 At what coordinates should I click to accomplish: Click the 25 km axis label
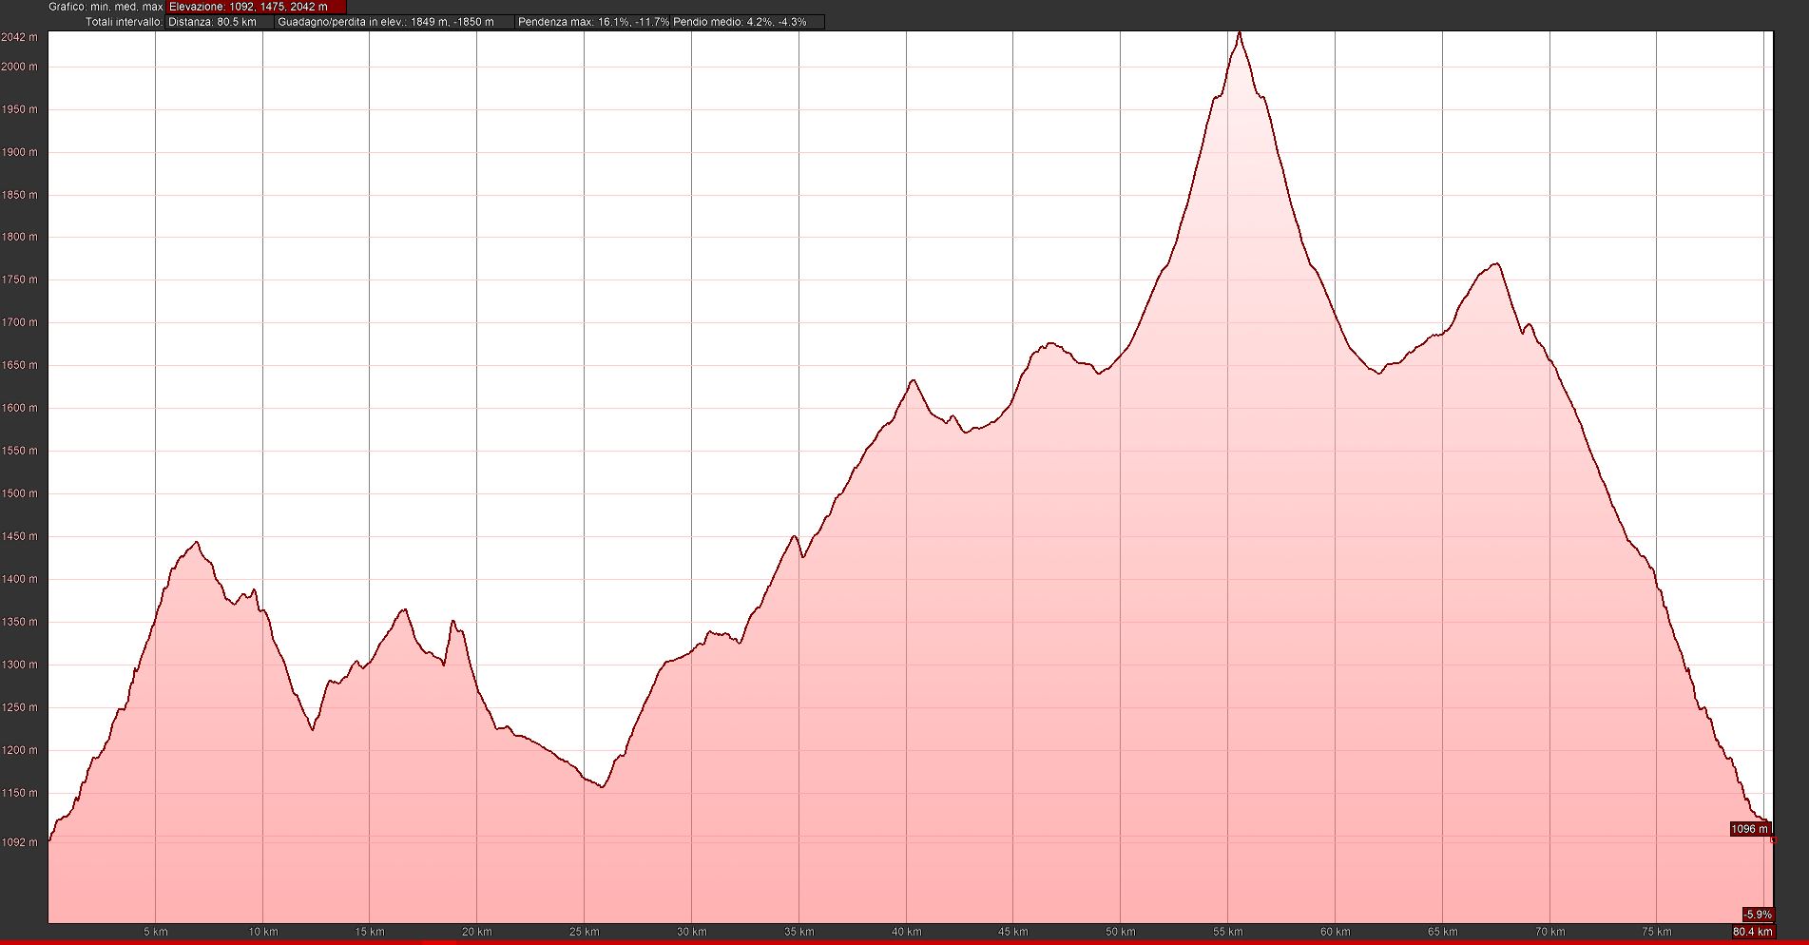584,932
